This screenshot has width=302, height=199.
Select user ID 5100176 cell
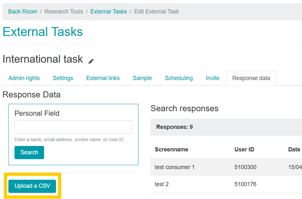[245, 184]
